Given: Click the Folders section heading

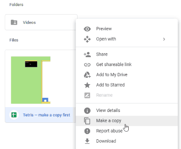Looking at the screenshot, I should (x=16, y=5).
